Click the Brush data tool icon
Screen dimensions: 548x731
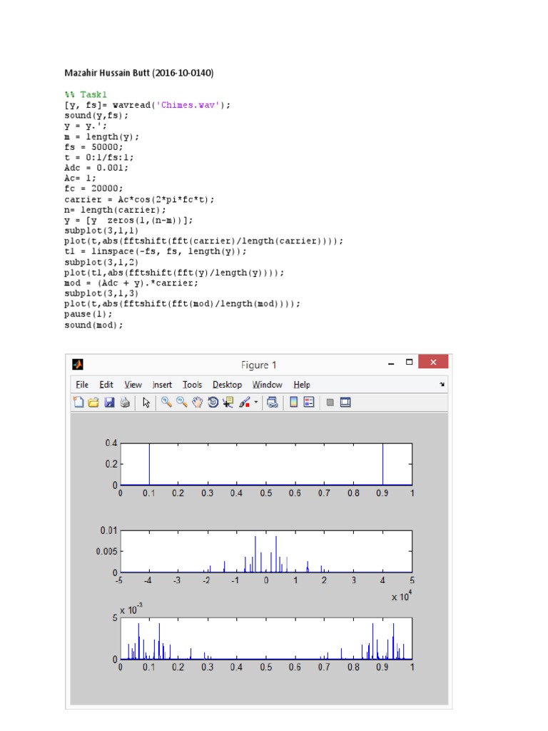[244, 403]
